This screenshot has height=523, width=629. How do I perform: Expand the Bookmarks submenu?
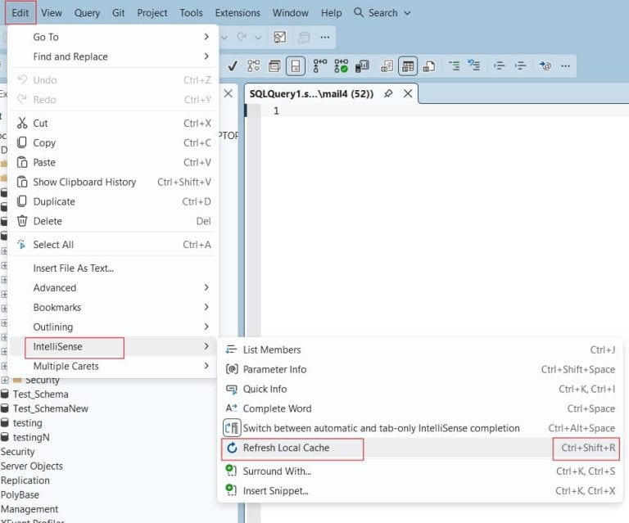point(113,308)
